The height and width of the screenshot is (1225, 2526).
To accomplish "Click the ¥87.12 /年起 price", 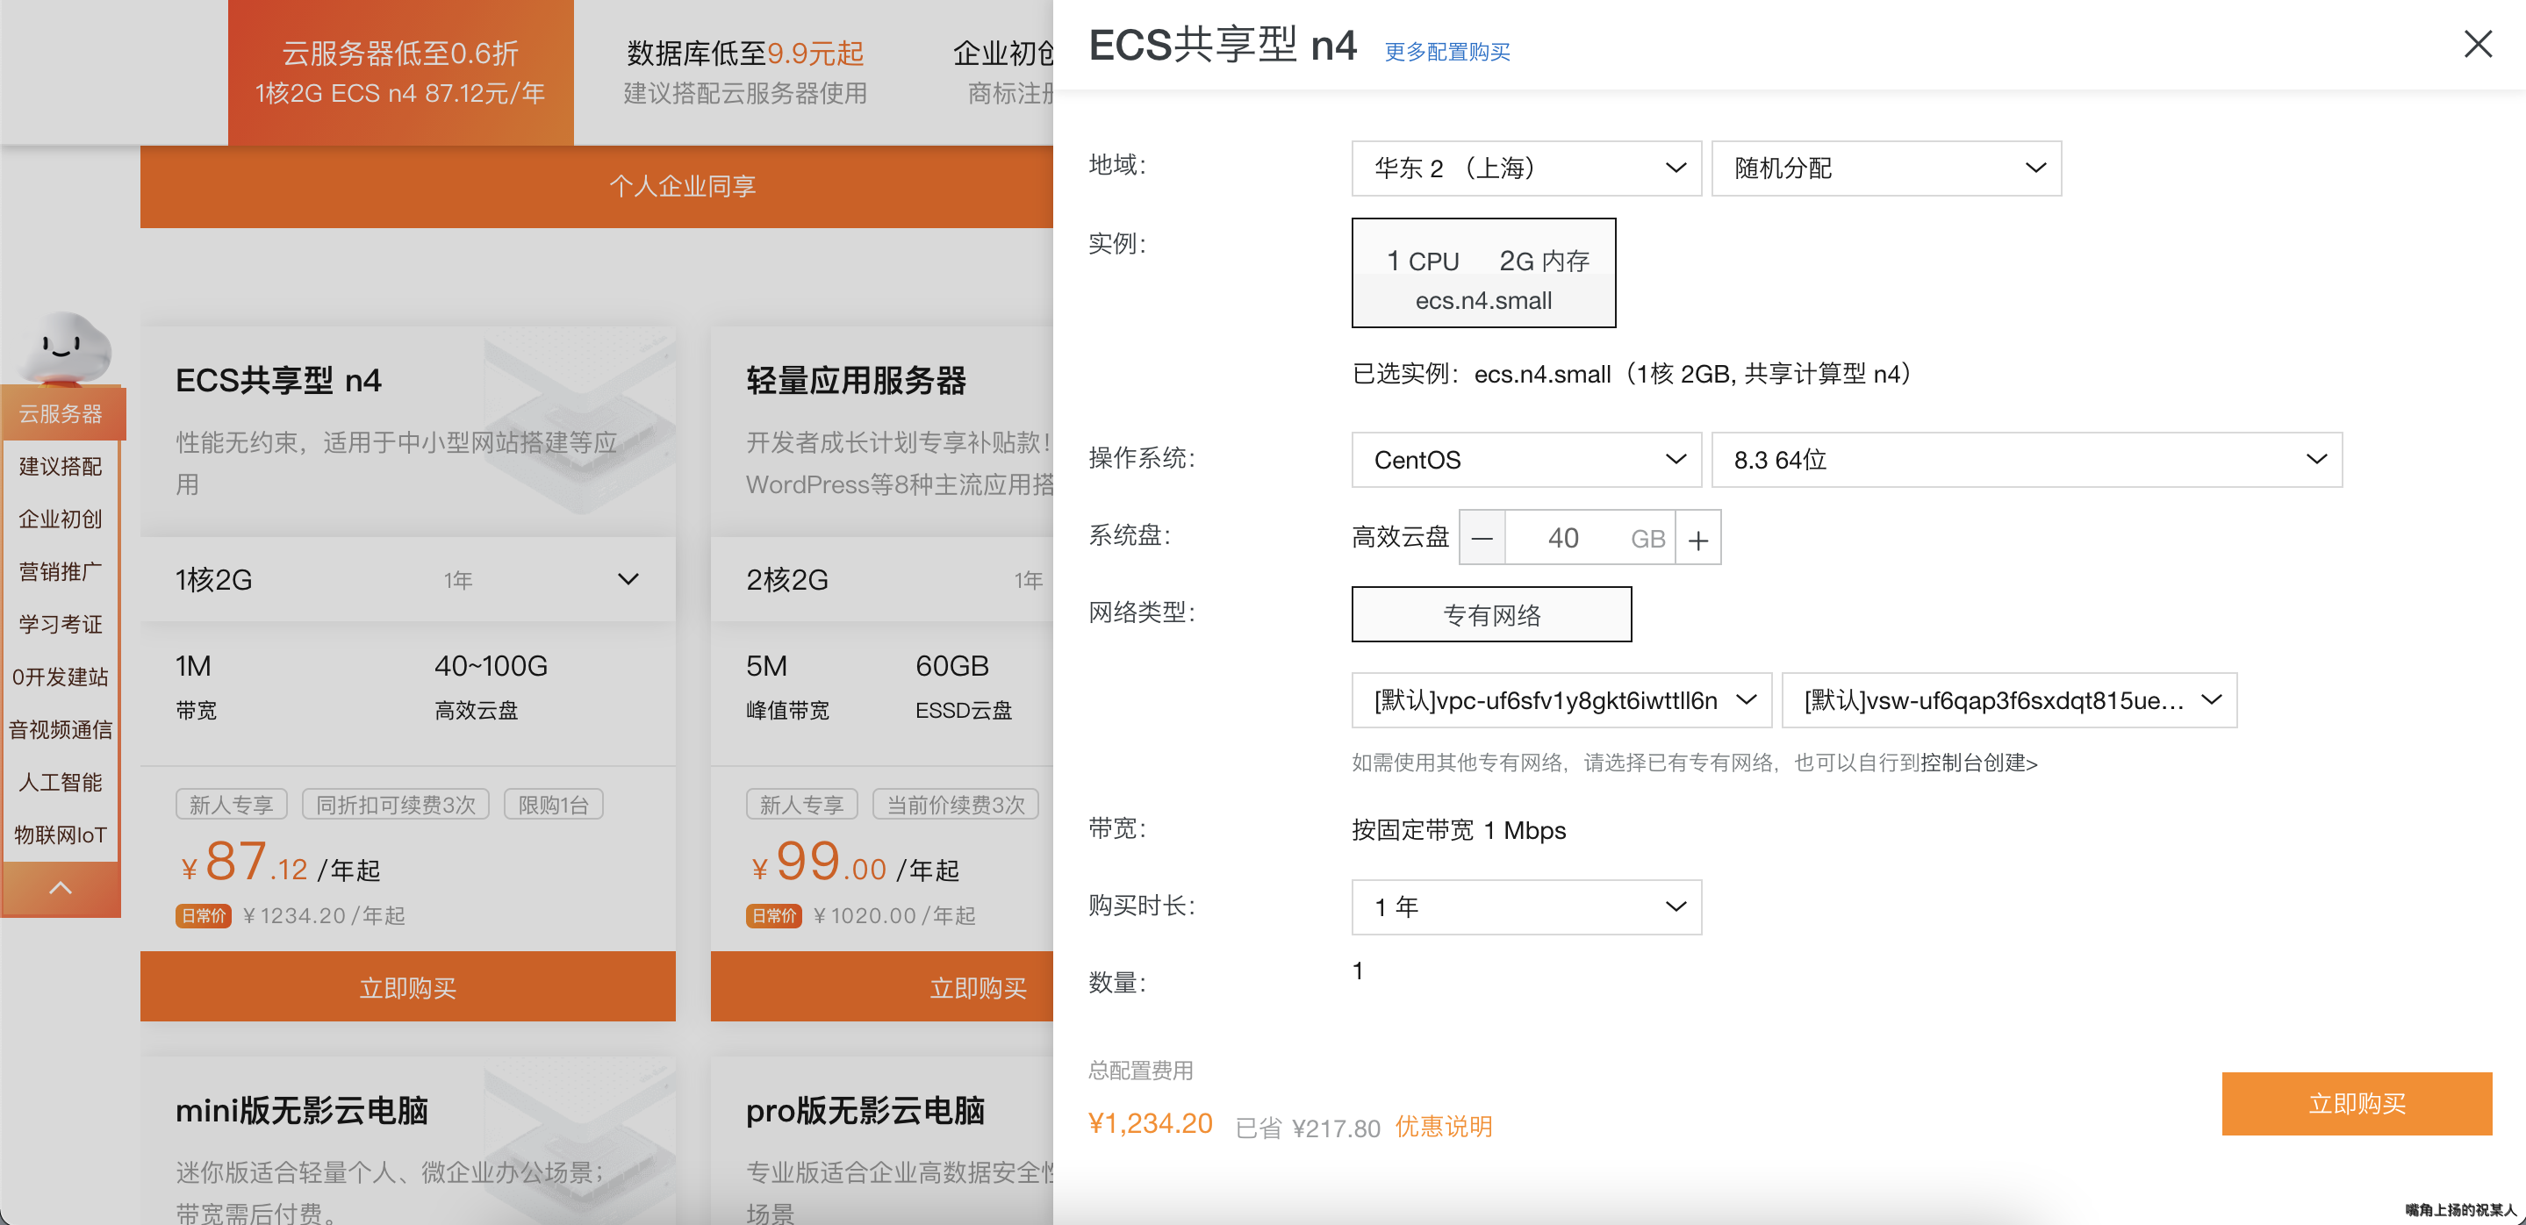I will [x=279, y=863].
